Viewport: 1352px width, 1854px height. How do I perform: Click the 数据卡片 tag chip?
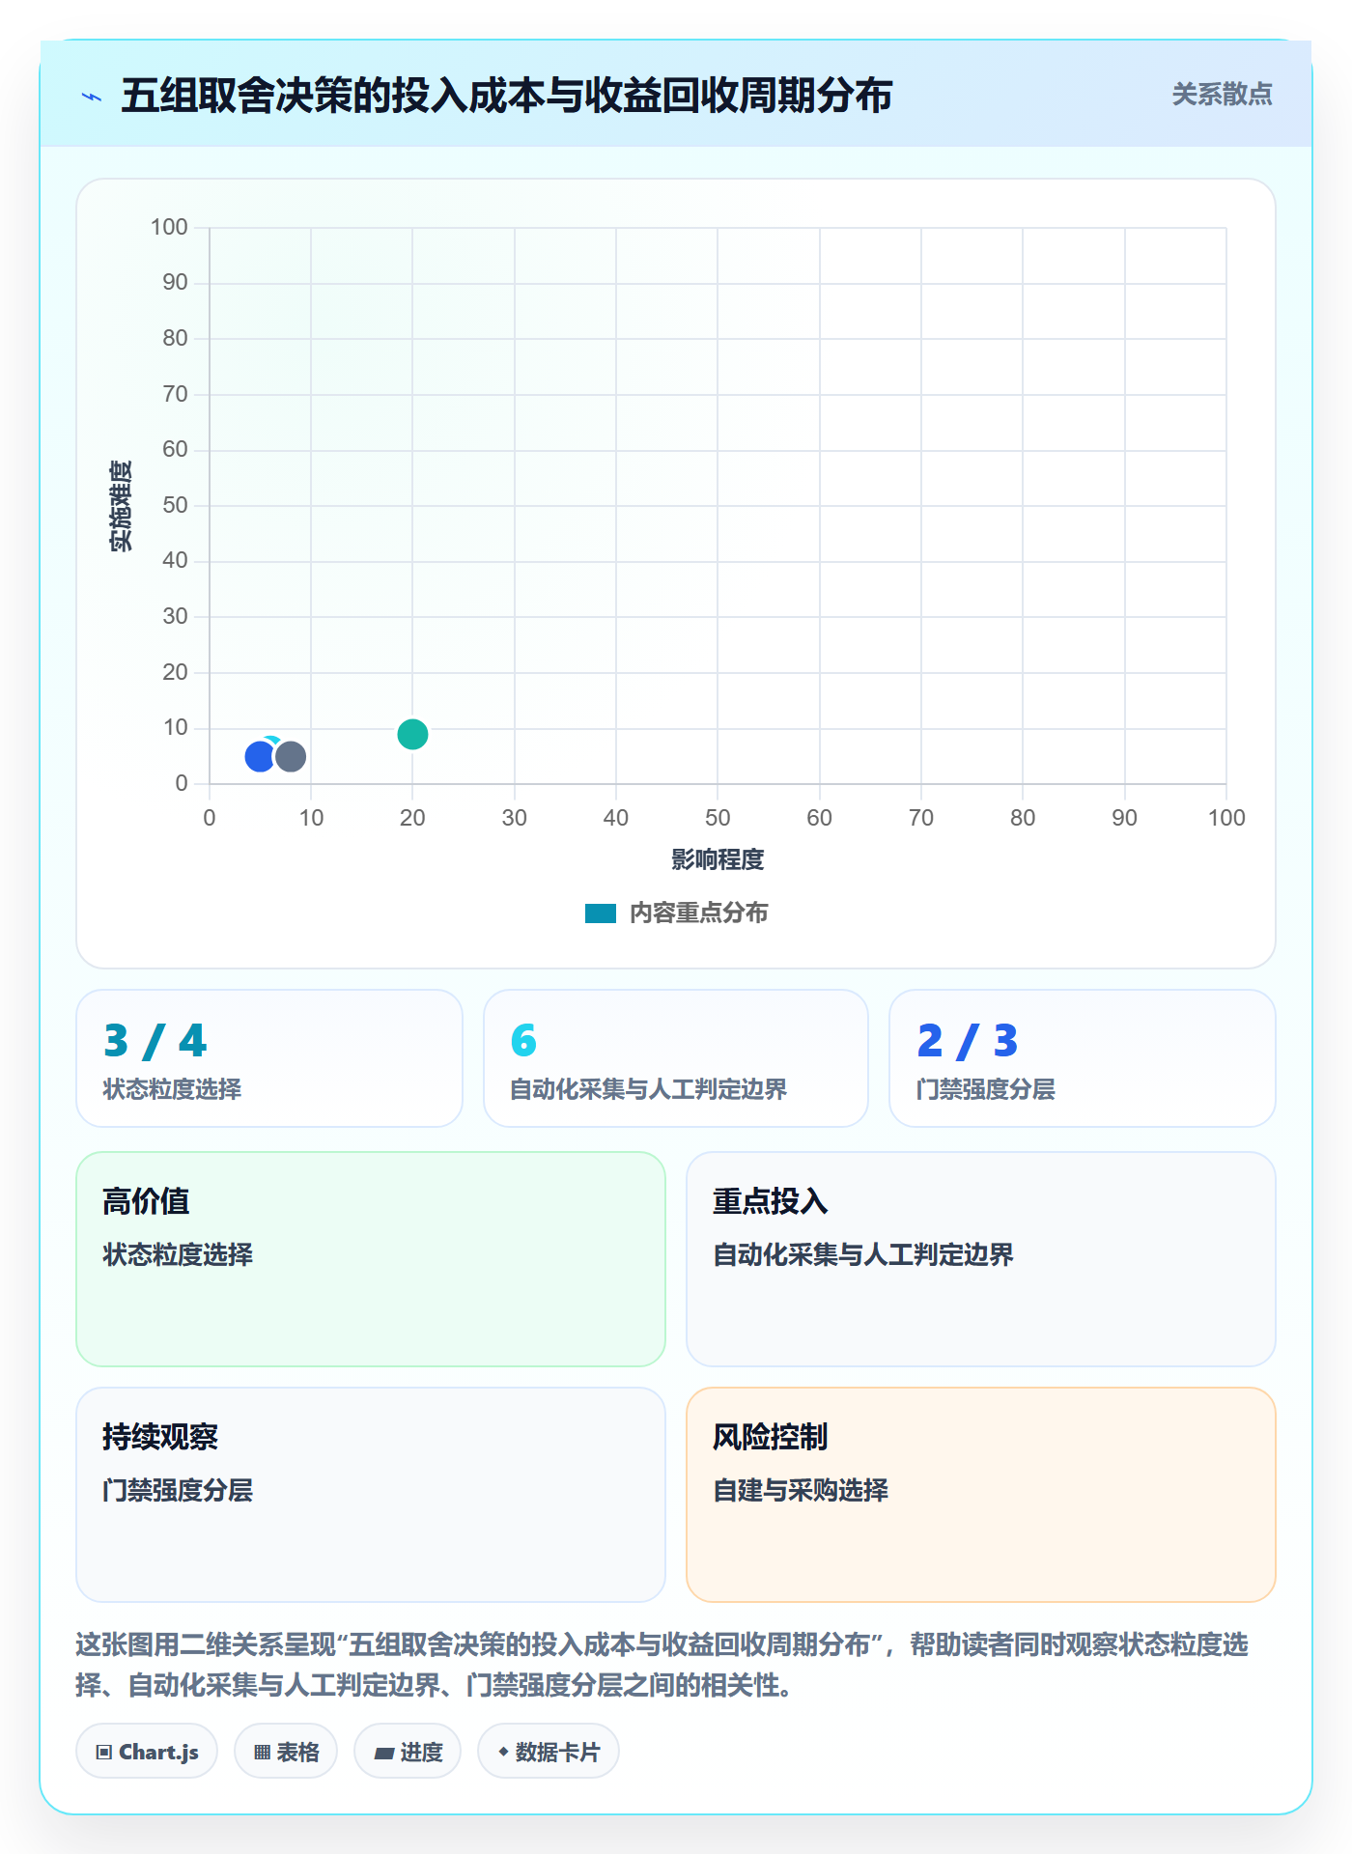[x=549, y=1752]
